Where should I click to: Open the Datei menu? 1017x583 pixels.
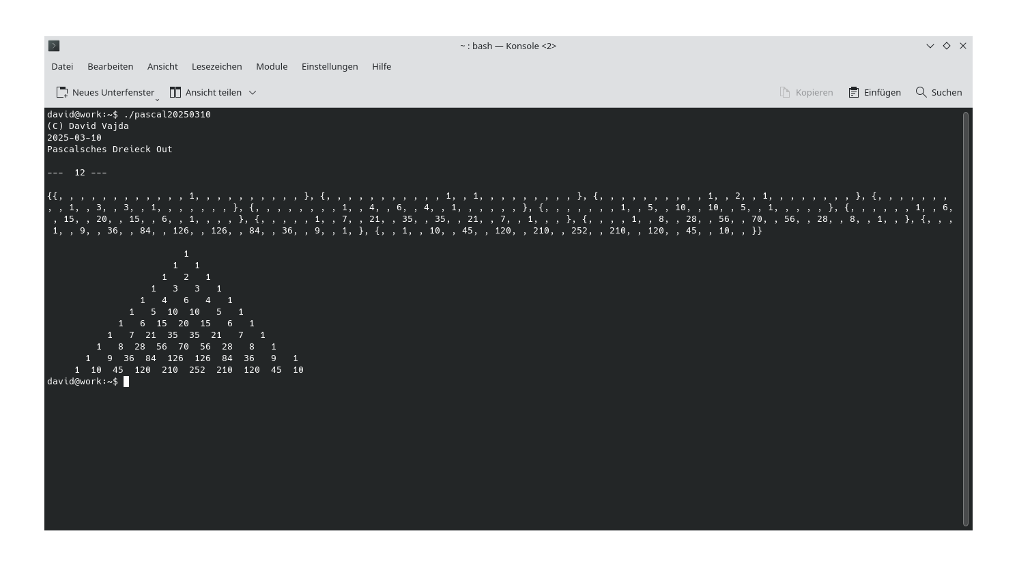pos(61,66)
